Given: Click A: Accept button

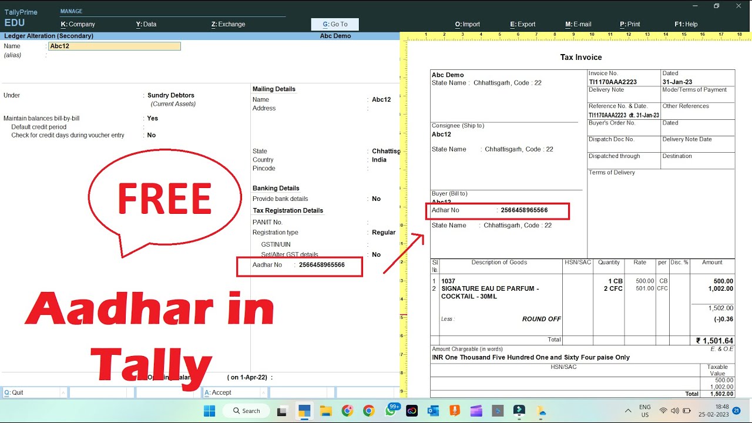Looking at the screenshot, I should 234,392.
